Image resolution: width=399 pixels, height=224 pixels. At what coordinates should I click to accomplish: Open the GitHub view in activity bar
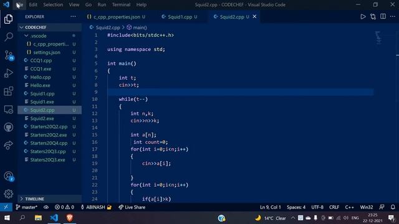coord(8,127)
